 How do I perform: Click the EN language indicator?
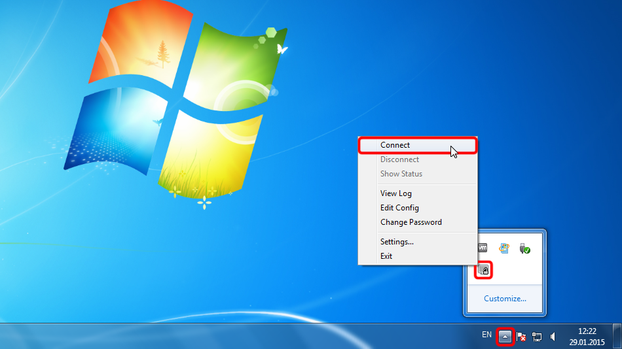(x=486, y=335)
